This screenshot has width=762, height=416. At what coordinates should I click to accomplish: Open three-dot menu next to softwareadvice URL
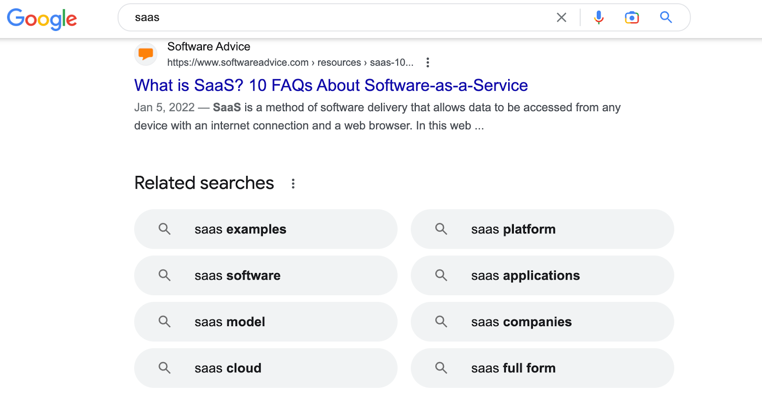[x=428, y=62]
